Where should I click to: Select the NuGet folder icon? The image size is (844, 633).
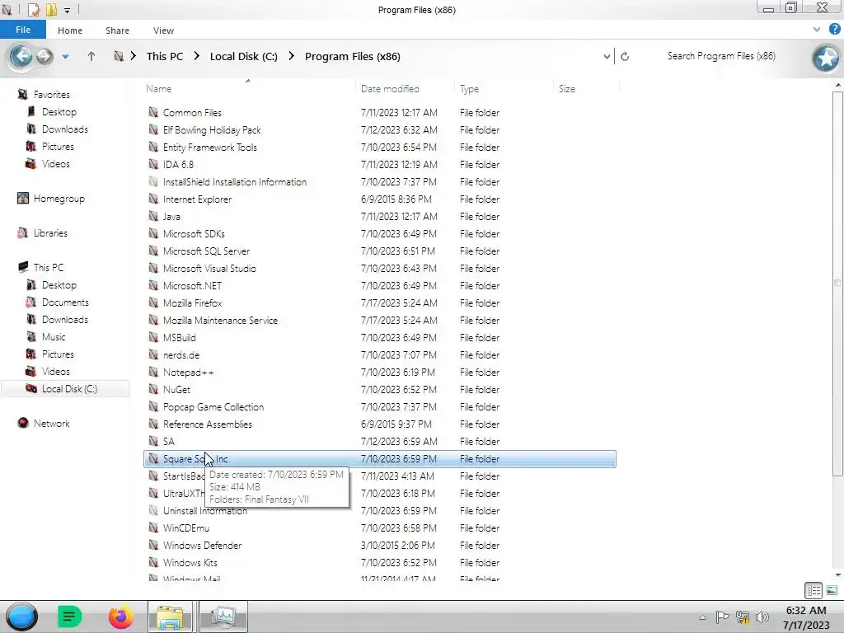tap(153, 389)
